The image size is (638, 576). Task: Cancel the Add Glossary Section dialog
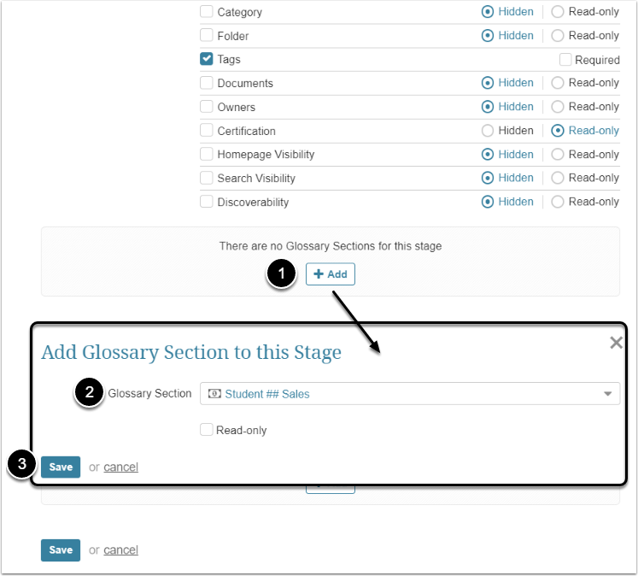[x=120, y=467]
